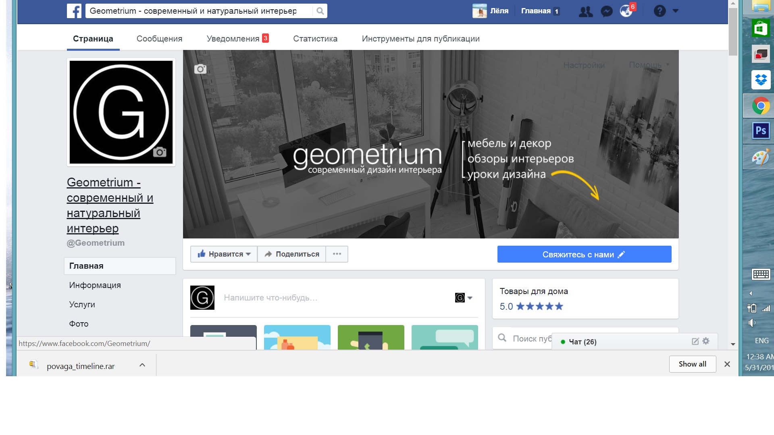Screen dimensions: 774x435
Task: Click the Facebook logo icon
Action: pyautogui.click(x=74, y=11)
